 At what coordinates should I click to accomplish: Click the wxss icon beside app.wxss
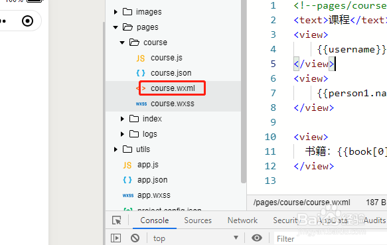[128, 196]
